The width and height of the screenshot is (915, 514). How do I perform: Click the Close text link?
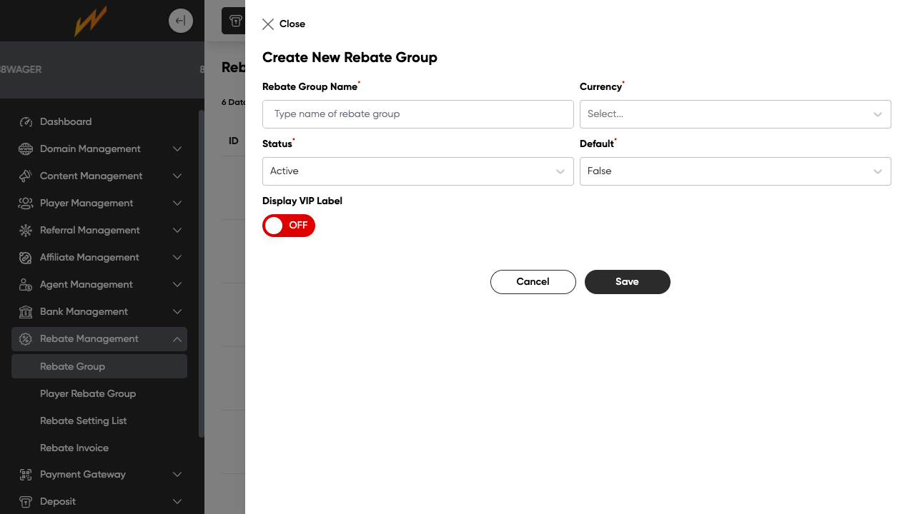(292, 24)
